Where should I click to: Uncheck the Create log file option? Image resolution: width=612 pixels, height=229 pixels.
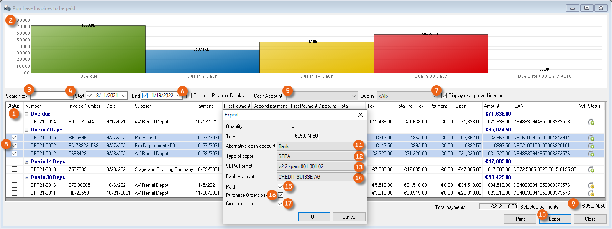280,204
